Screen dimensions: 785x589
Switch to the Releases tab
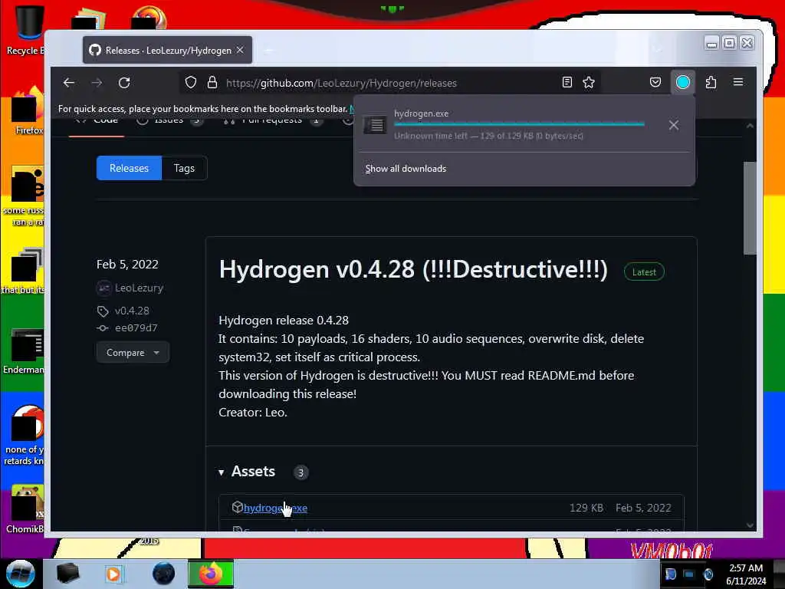[129, 168]
